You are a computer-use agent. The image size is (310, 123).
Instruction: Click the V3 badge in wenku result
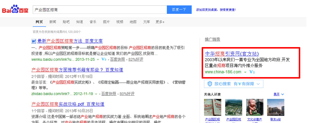[x=104, y=59]
